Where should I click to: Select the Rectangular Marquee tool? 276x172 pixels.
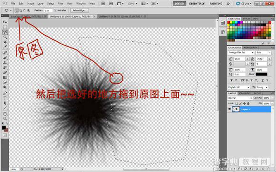(5, 27)
